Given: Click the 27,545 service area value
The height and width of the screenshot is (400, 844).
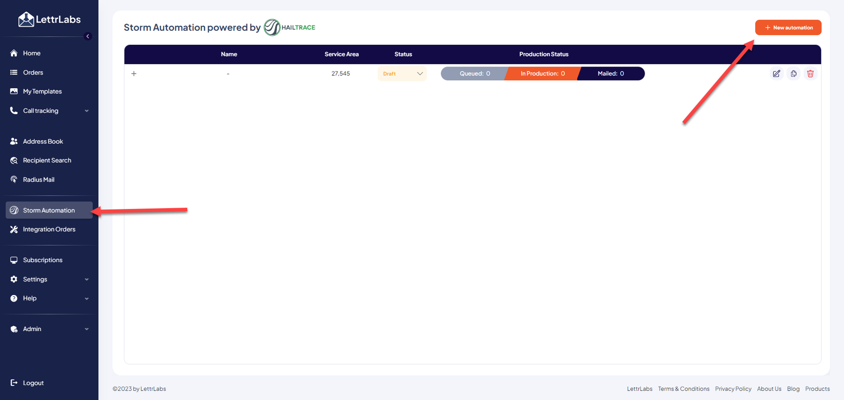Looking at the screenshot, I should click(341, 73).
